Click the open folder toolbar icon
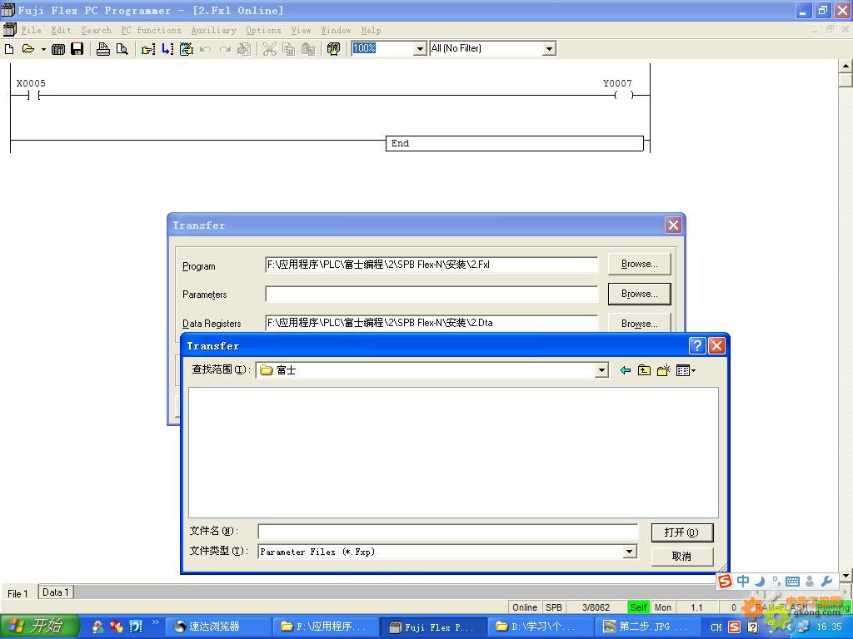The height and width of the screenshot is (639, 853). (x=27, y=49)
